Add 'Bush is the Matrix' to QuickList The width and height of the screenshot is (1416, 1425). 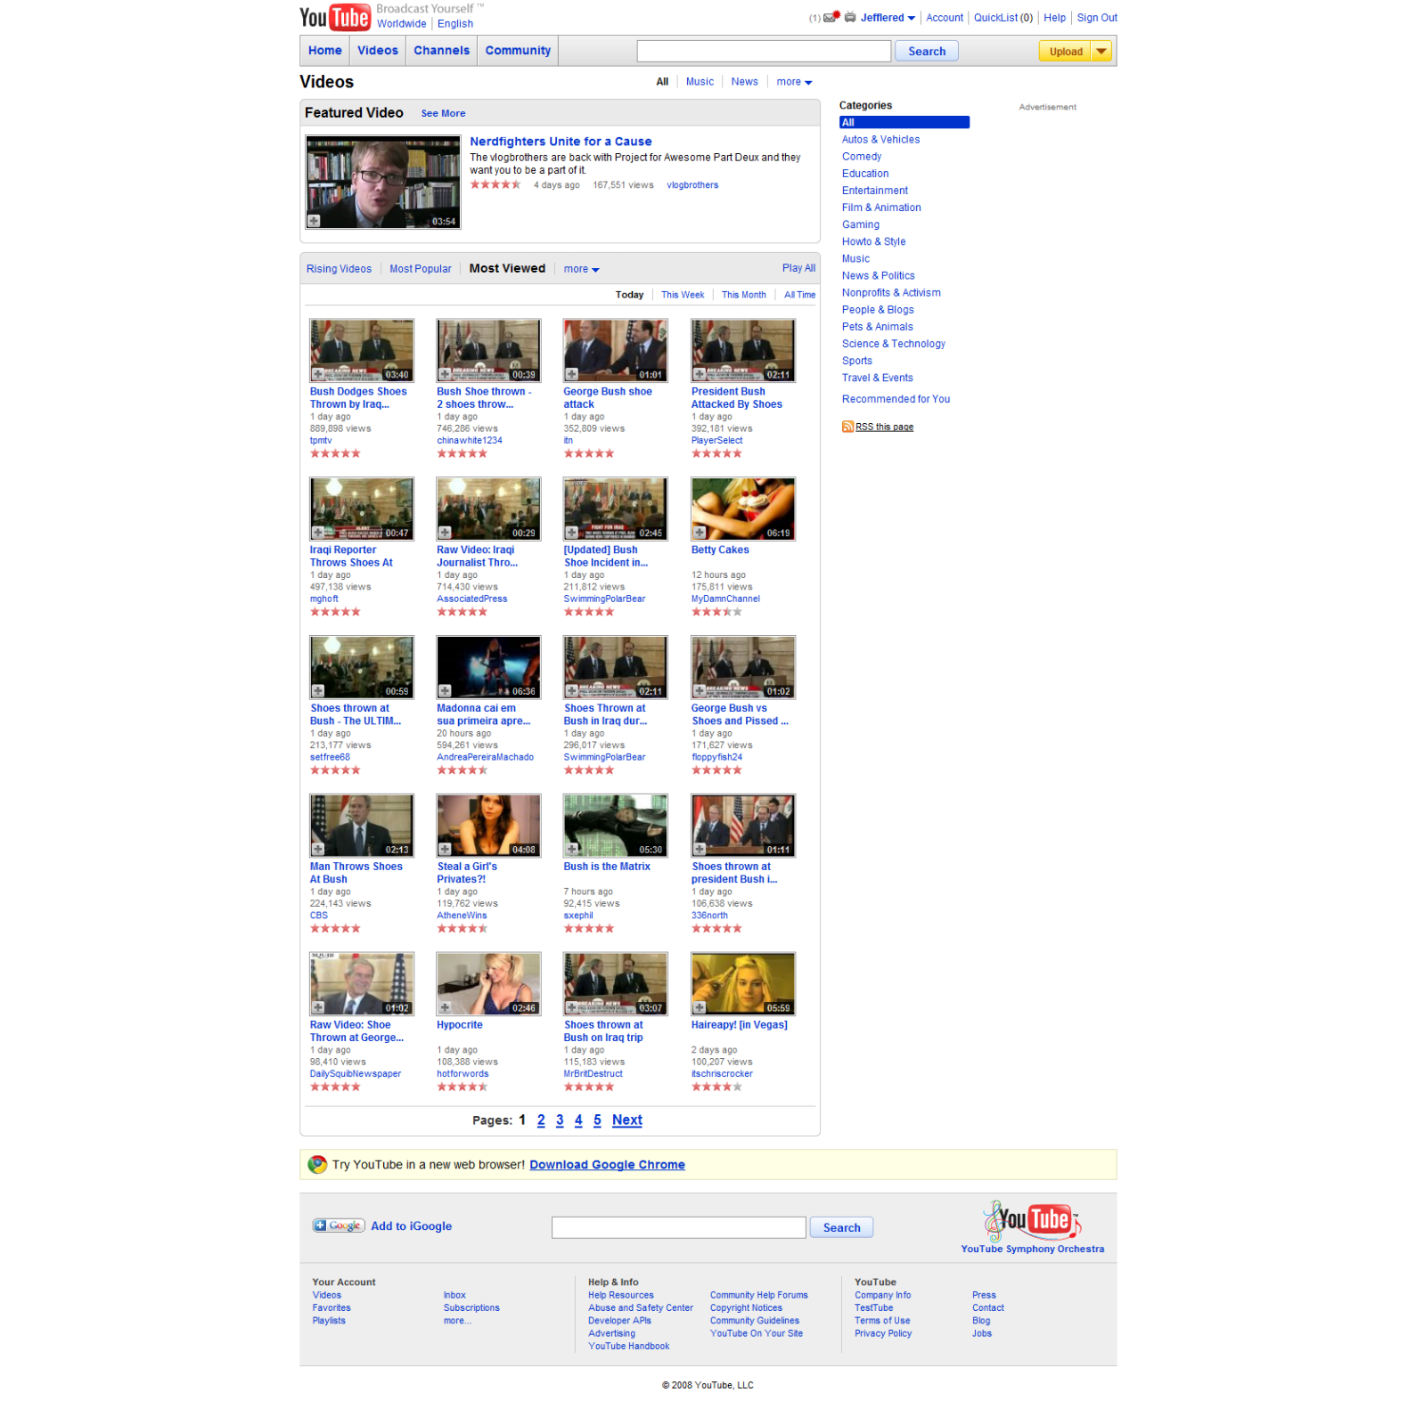(x=571, y=850)
